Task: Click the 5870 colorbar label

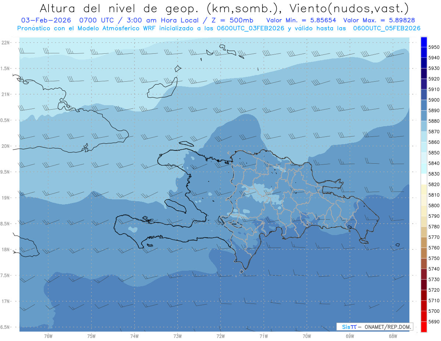Action: pyautogui.click(x=434, y=132)
